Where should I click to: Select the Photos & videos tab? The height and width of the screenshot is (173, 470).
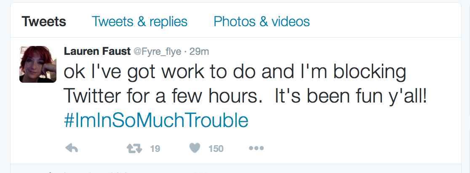point(262,22)
